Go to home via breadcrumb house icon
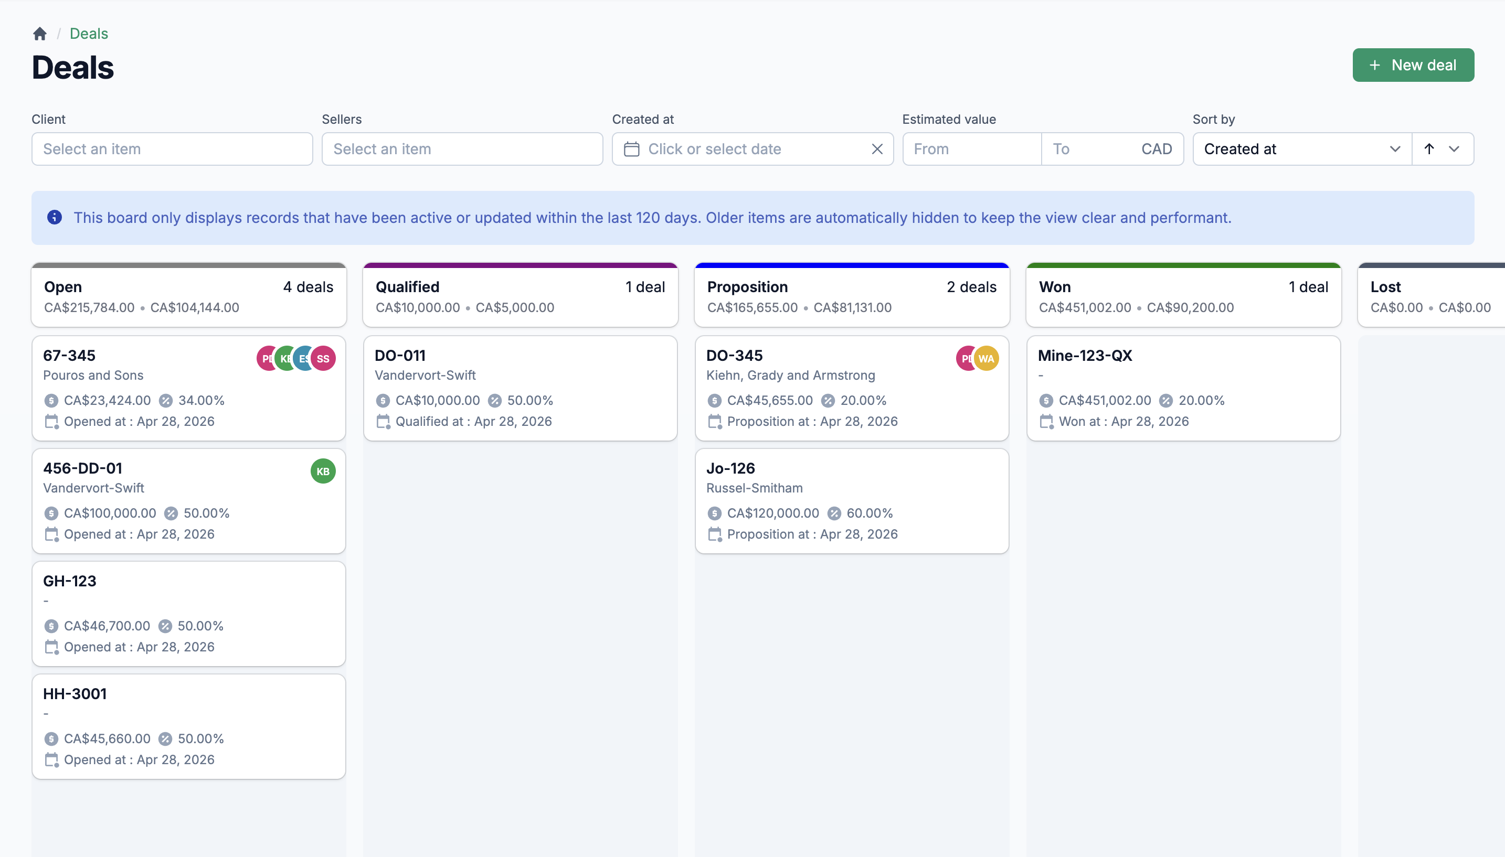Viewport: 1505px width, 857px height. 39,34
